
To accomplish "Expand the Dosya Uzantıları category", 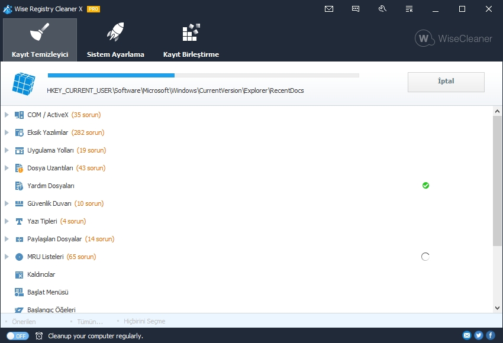I will point(7,167).
